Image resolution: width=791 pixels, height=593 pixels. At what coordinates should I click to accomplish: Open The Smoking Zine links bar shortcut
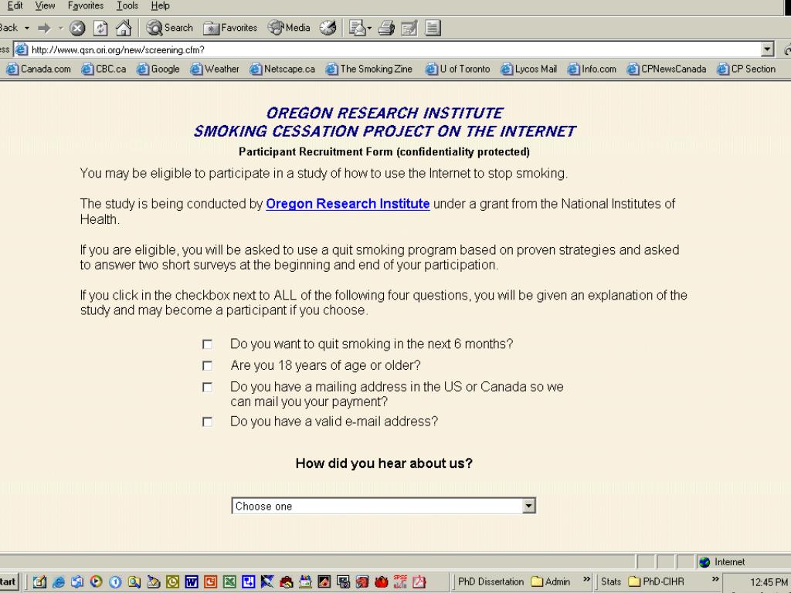[x=369, y=69]
